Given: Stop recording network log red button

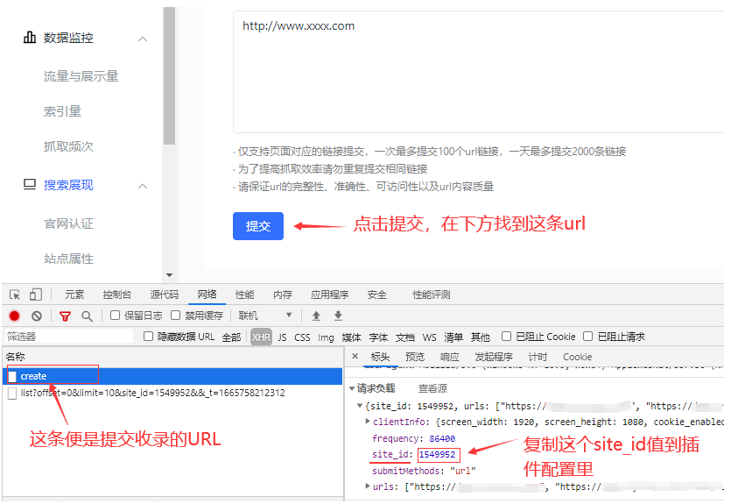Looking at the screenshot, I should pos(15,316).
